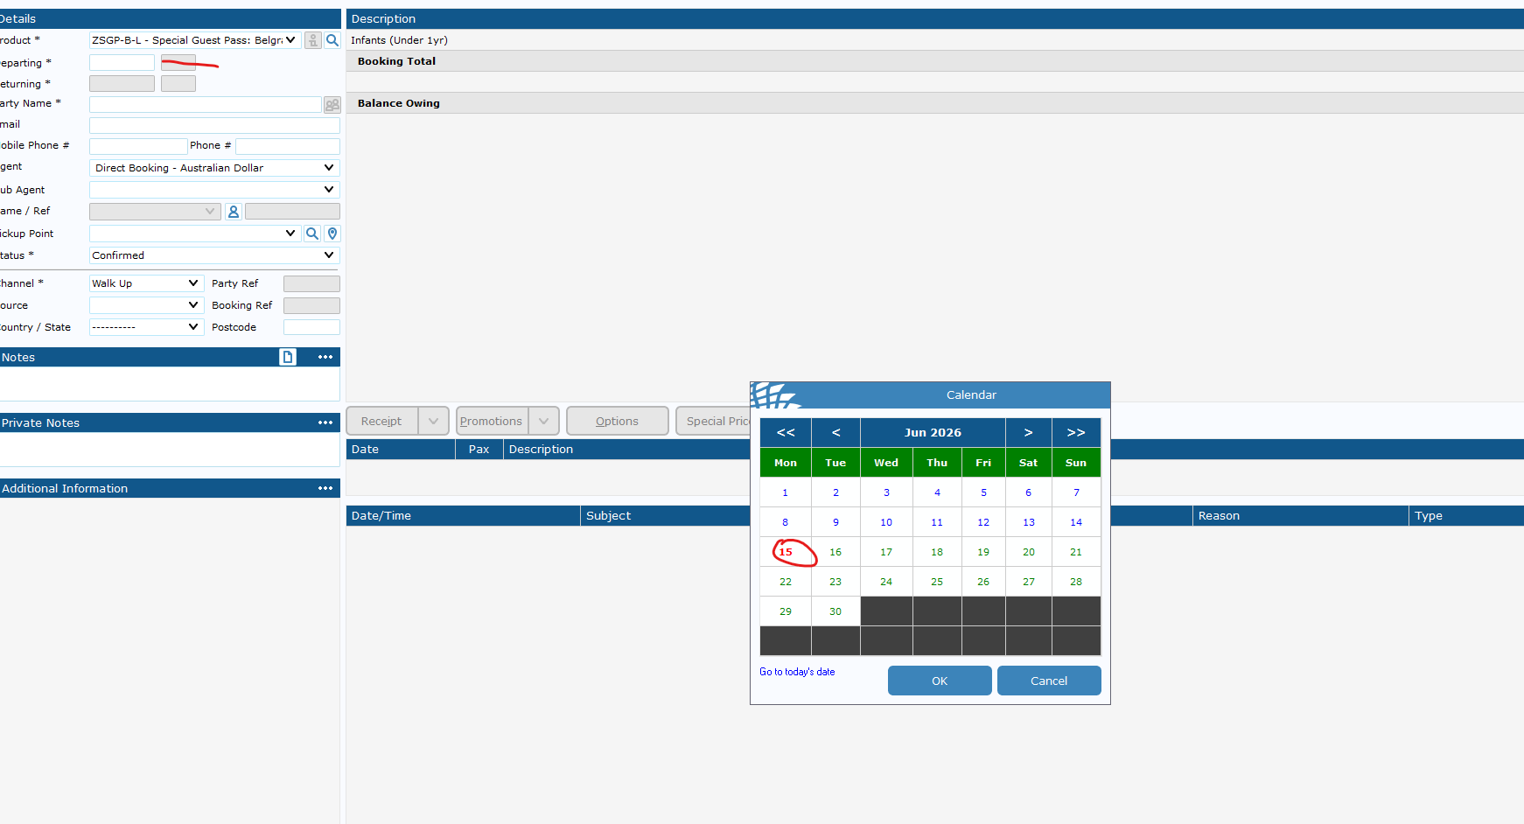Select June 30 in the calendar
This screenshot has width=1524, height=824.
pyautogui.click(x=835, y=611)
